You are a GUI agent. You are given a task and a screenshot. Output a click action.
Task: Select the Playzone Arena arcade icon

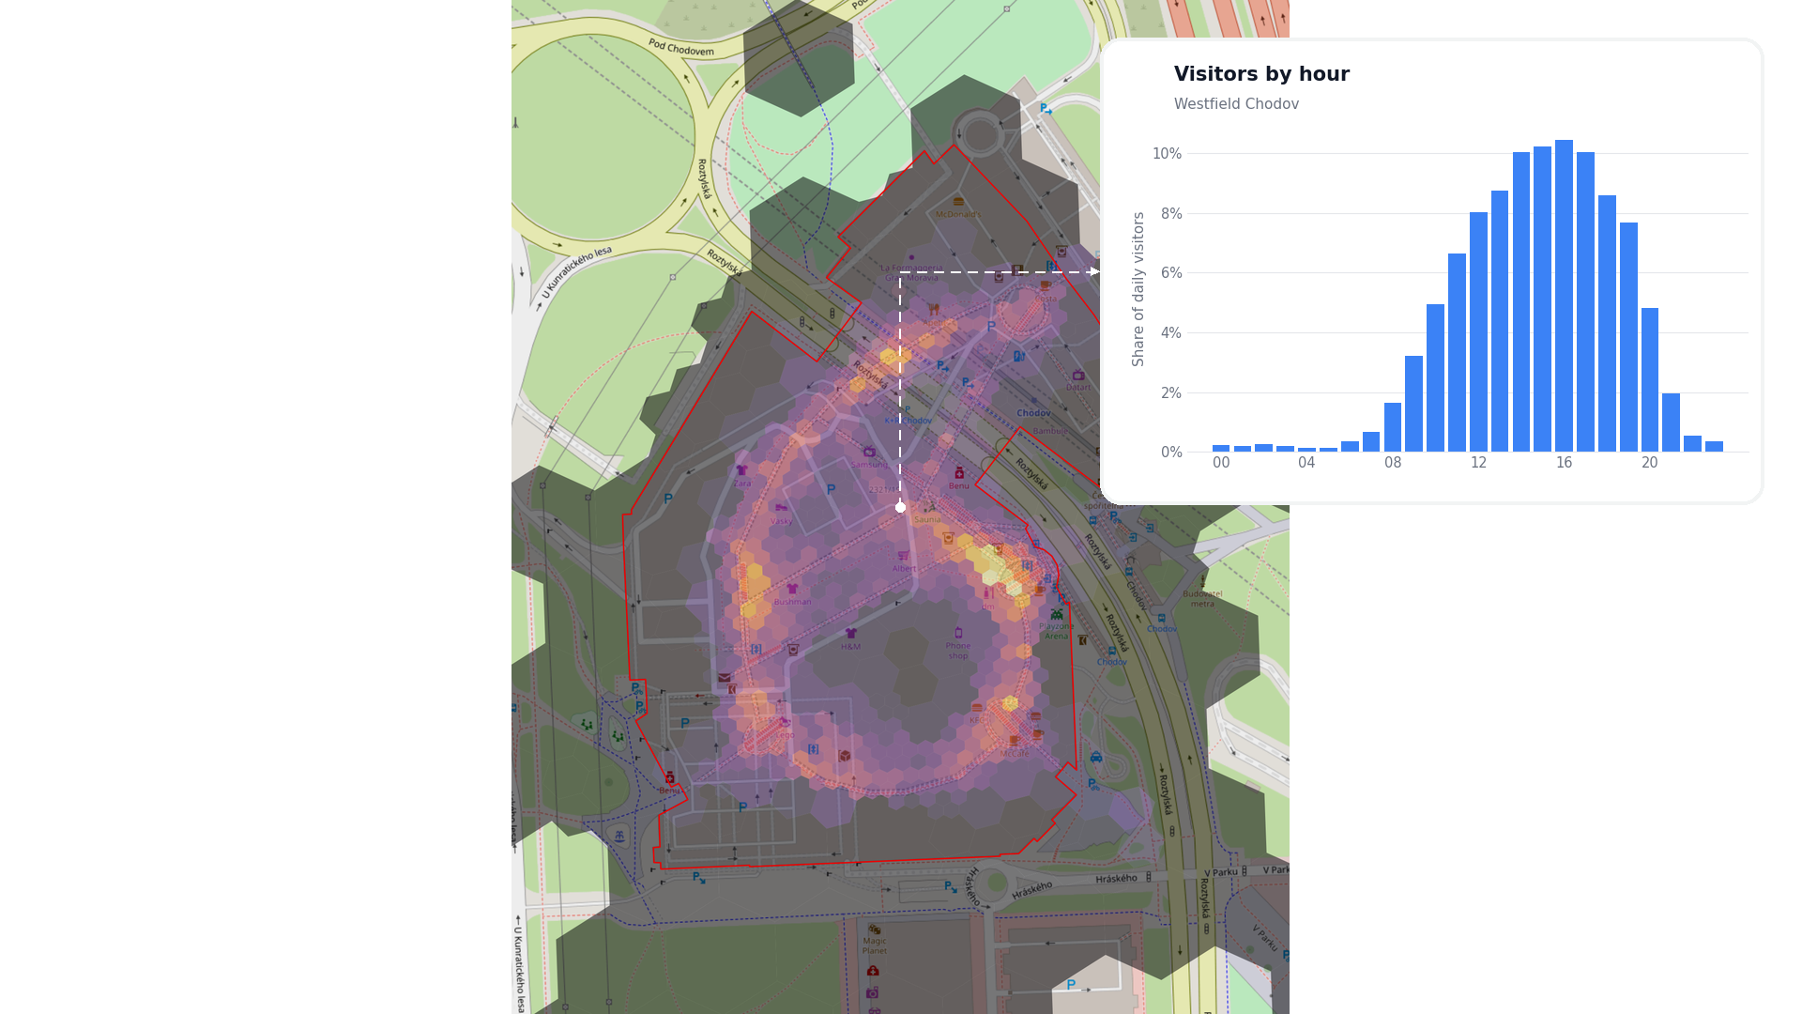[x=1057, y=615]
